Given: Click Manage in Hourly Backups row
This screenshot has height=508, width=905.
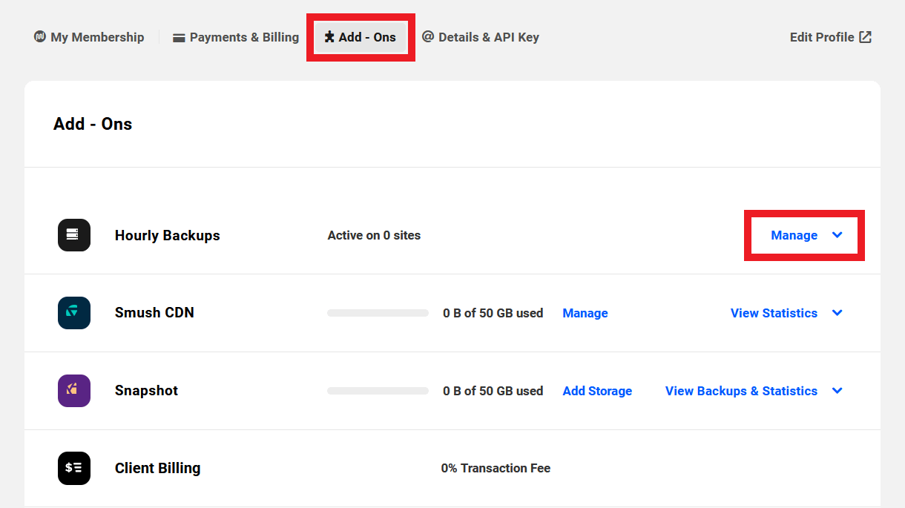Looking at the screenshot, I should click(x=794, y=235).
